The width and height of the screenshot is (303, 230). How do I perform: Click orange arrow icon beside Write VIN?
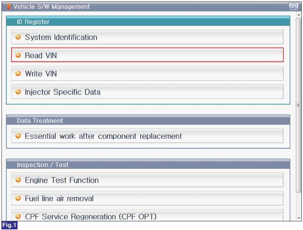[18, 73]
